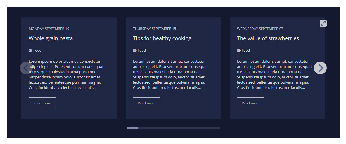
Task: Click folder icon on The value of strawberries card
Action: click(239, 50)
